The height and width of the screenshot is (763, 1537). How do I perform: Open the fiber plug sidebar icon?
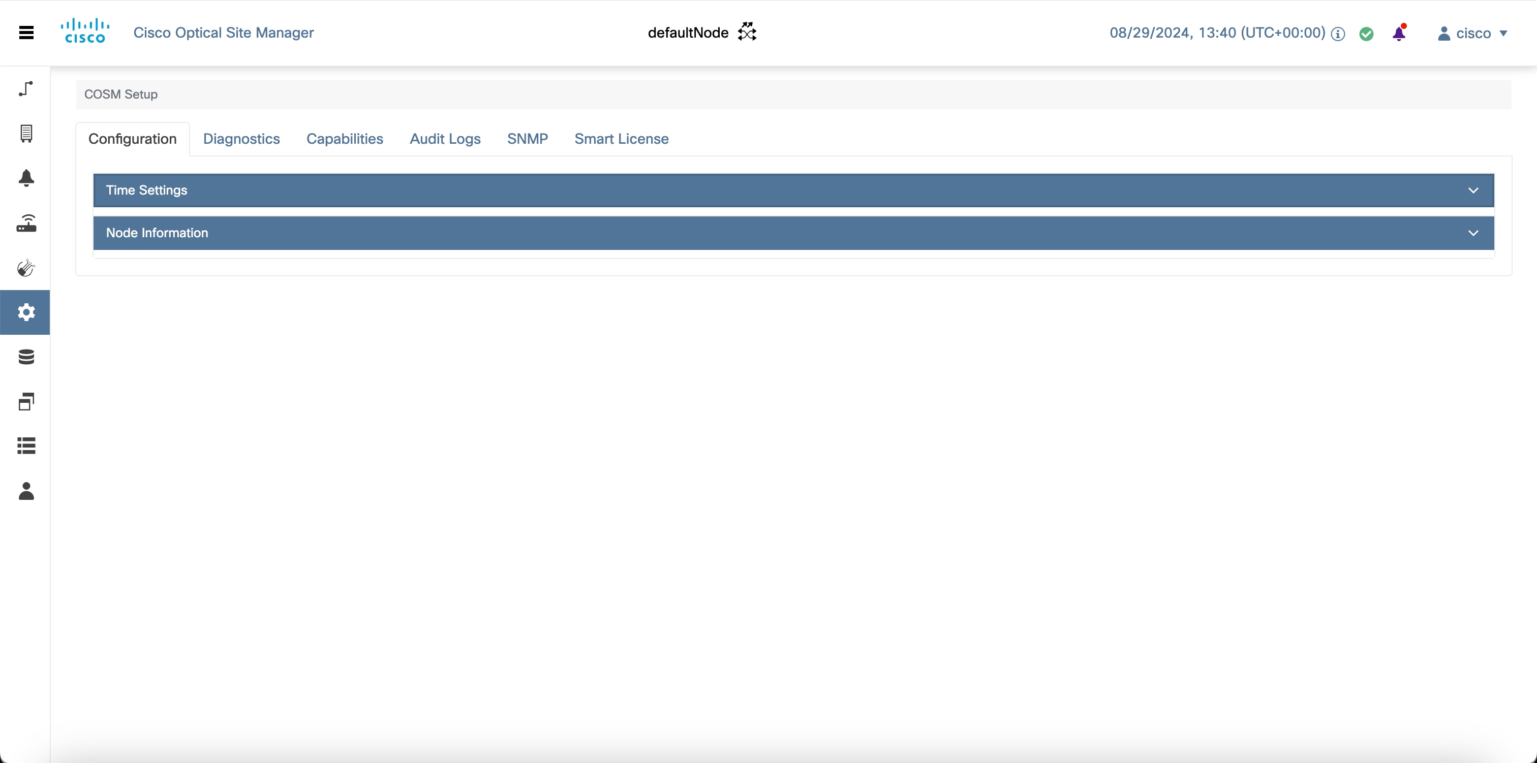[x=26, y=268]
